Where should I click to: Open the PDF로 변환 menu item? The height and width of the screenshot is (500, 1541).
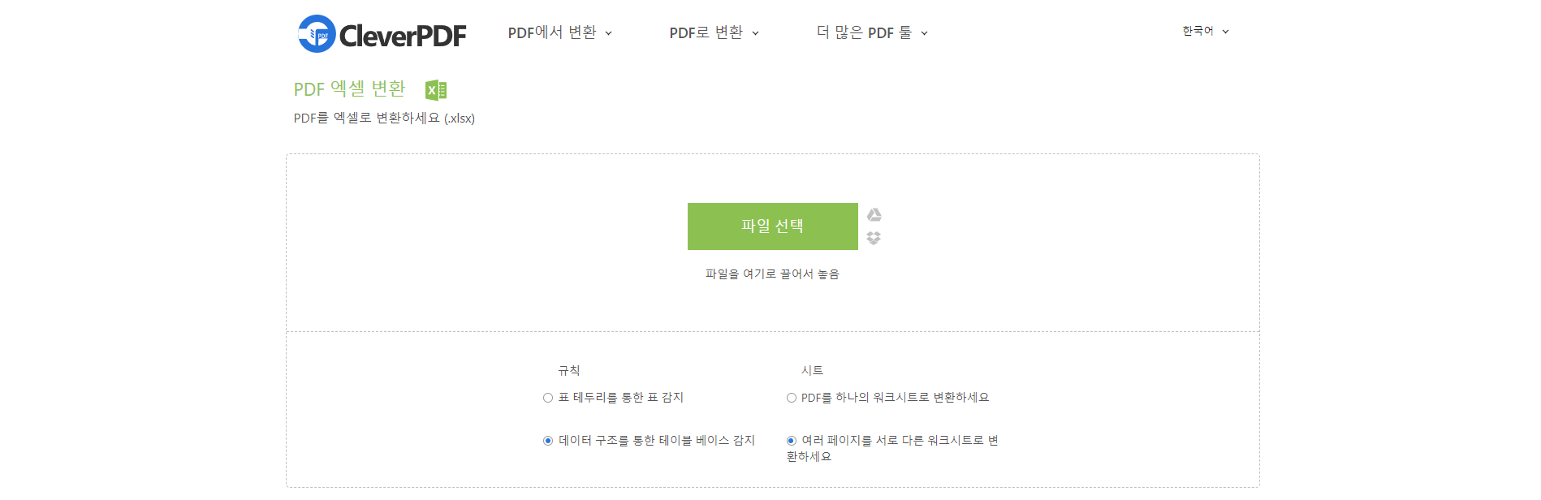click(706, 33)
